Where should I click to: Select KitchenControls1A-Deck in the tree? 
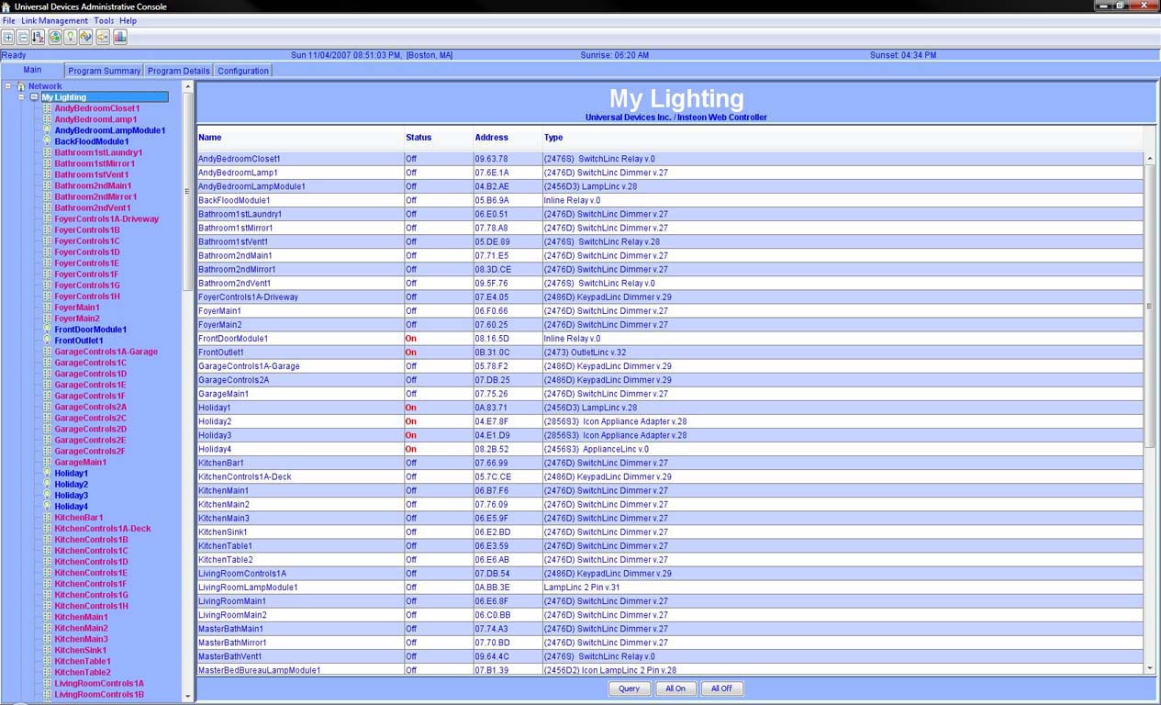[103, 529]
